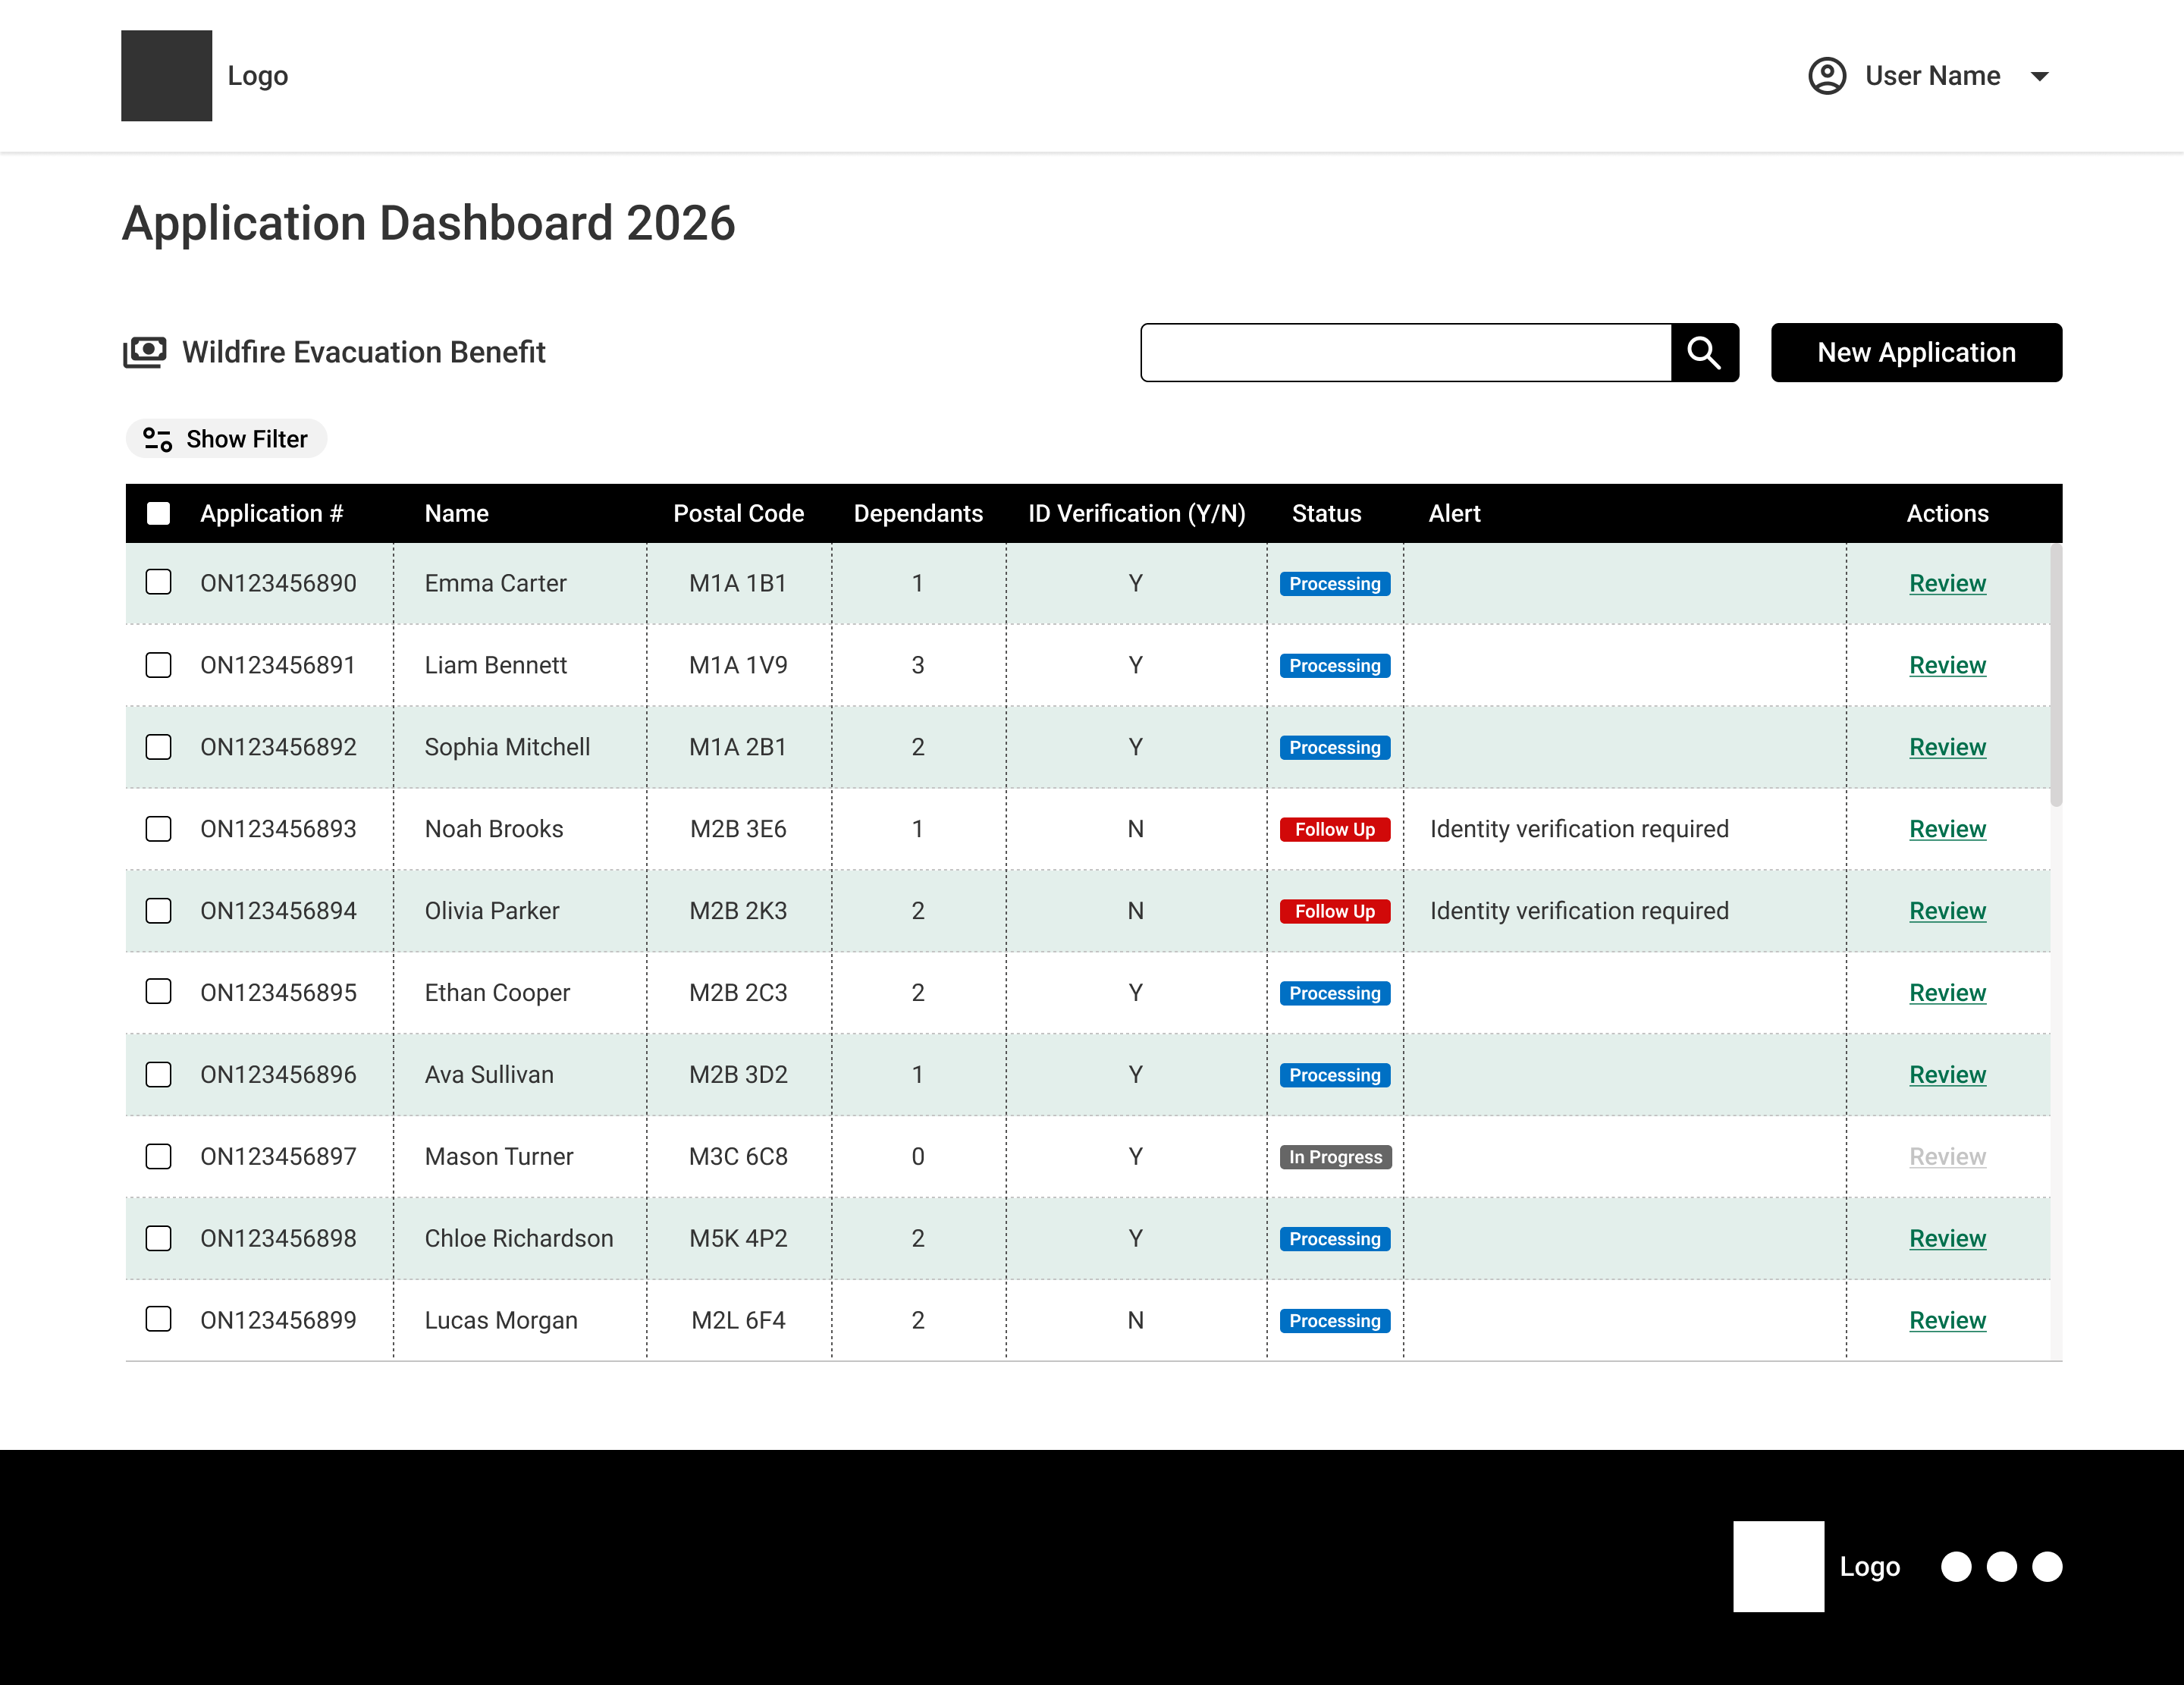Click the Application Dashboard 2026 heading
Viewport: 2184px width, 1685px height.
(428, 222)
